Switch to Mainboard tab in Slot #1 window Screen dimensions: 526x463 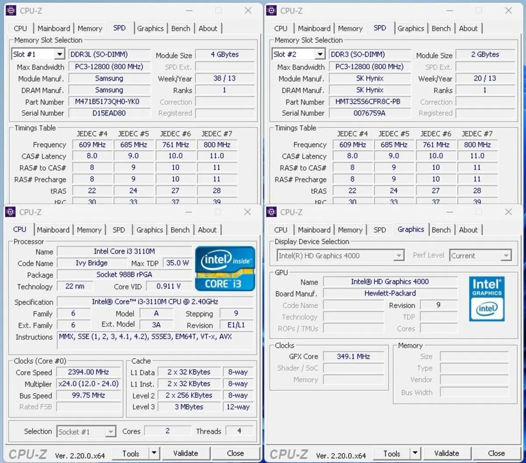pos(53,28)
